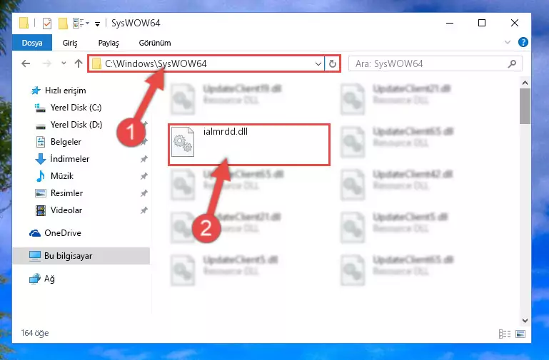Open Customize Quick Access Toolbar dropdown

97,24
